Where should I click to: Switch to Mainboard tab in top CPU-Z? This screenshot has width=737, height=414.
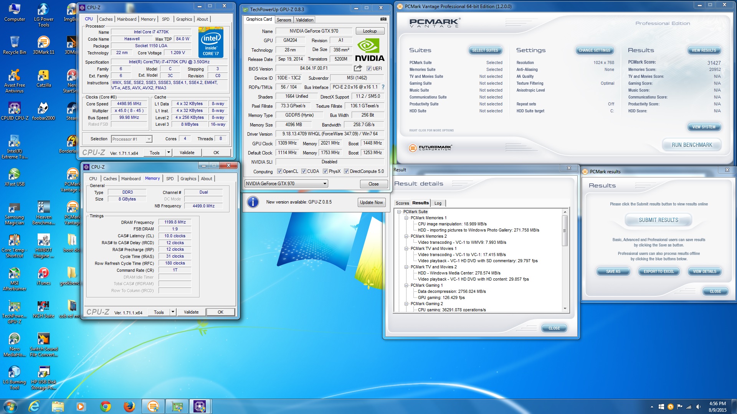click(127, 19)
